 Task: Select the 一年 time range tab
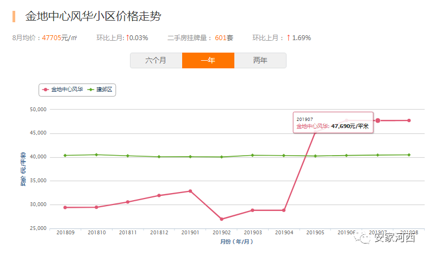click(x=208, y=60)
